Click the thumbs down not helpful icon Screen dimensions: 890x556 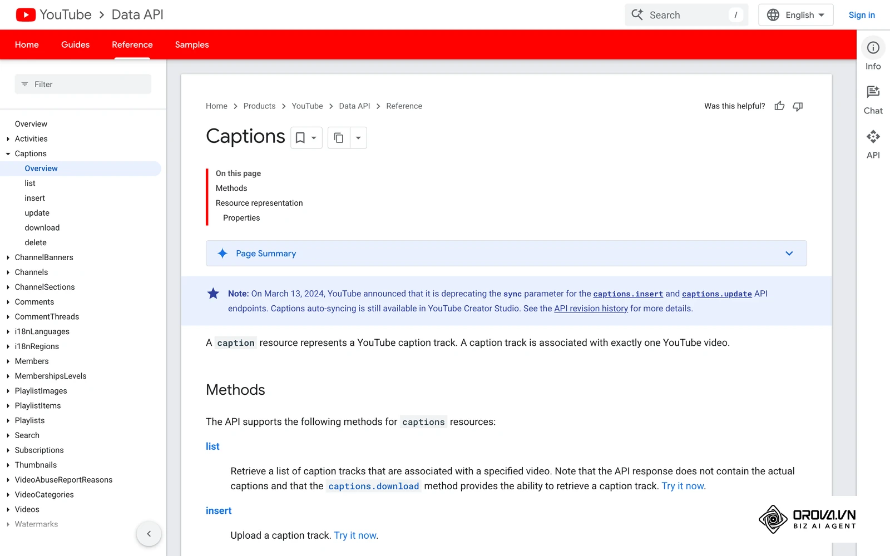[798, 106]
